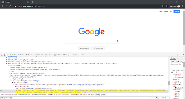Open the Performance tab
Screen dimensions: 185x99
[x=39, y=55]
